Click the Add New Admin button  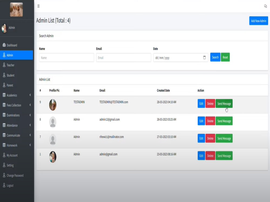click(258, 21)
